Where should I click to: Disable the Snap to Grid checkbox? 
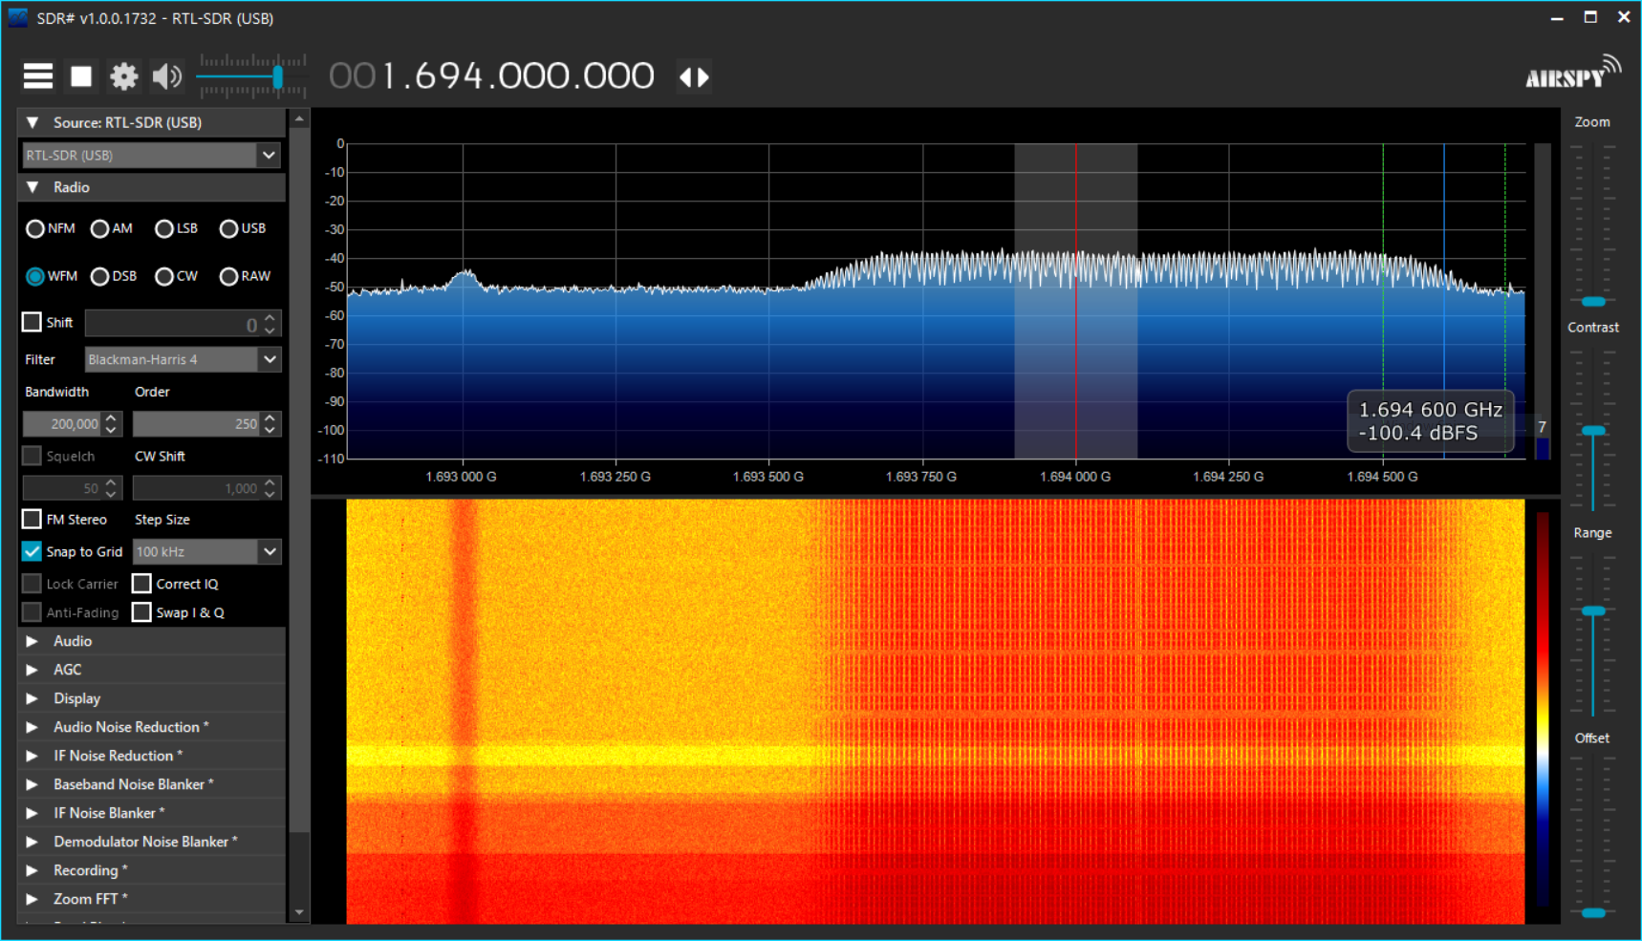click(32, 551)
